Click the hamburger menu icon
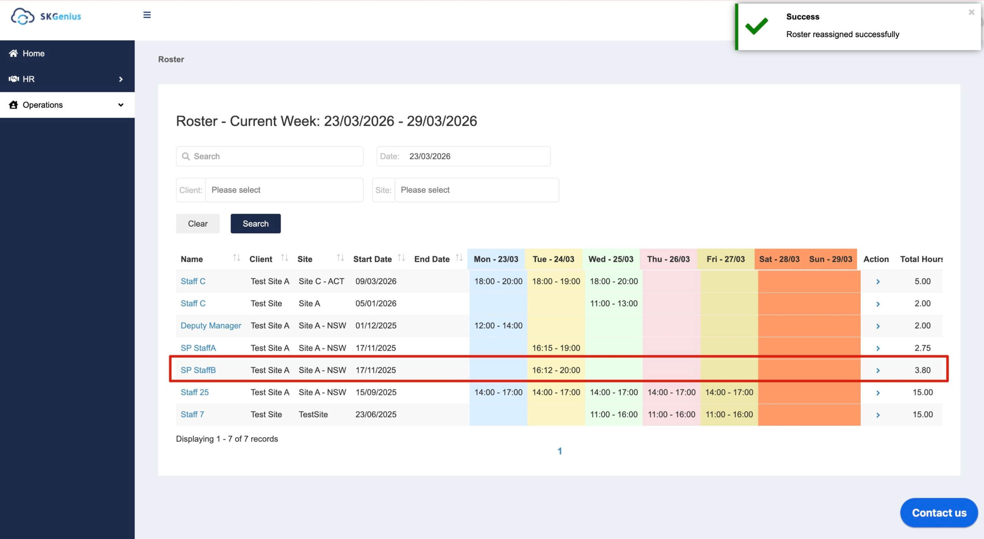This screenshot has width=984, height=539. coord(147,15)
